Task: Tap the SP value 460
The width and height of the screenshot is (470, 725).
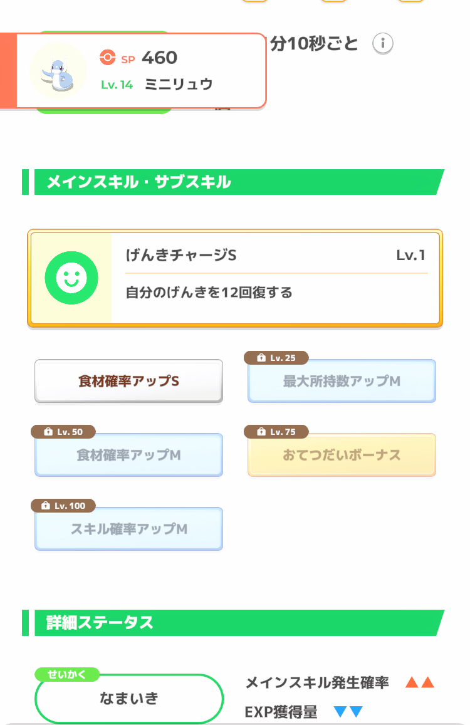Action: pos(159,58)
